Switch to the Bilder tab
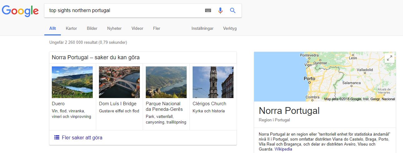 coord(92,28)
